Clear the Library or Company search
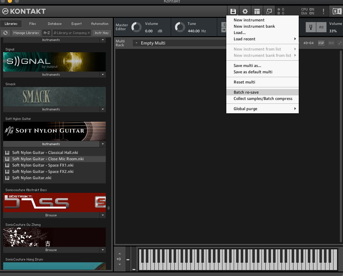 point(89,33)
